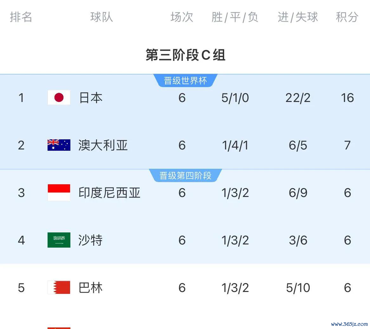Click the 进/失球 column header

click(x=298, y=17)
